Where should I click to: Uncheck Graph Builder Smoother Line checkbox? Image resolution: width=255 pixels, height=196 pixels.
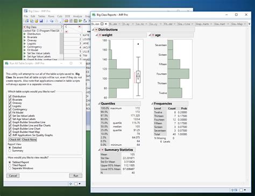(x=10, y=122)
